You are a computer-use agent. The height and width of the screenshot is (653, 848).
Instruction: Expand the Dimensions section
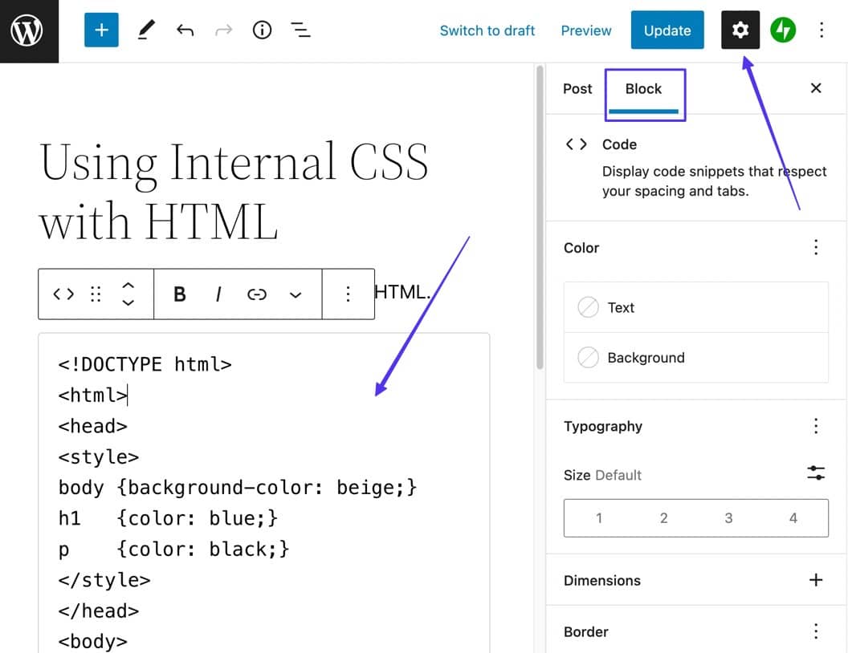815,580
